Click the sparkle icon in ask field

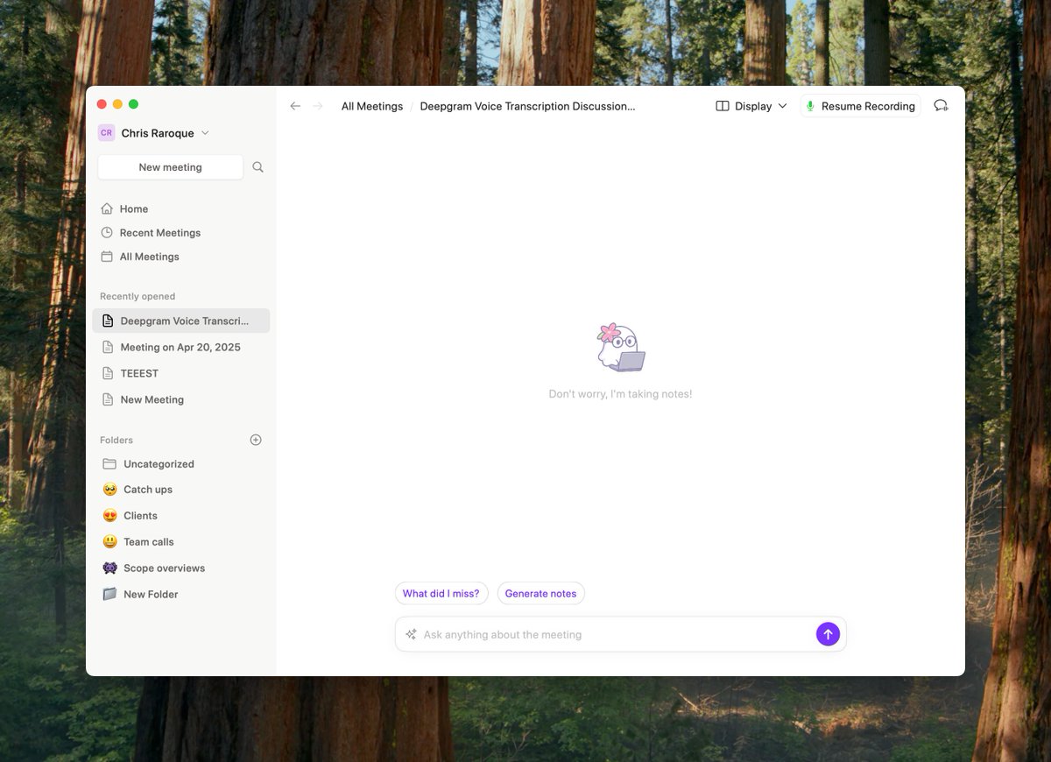[x=411, y=634]
